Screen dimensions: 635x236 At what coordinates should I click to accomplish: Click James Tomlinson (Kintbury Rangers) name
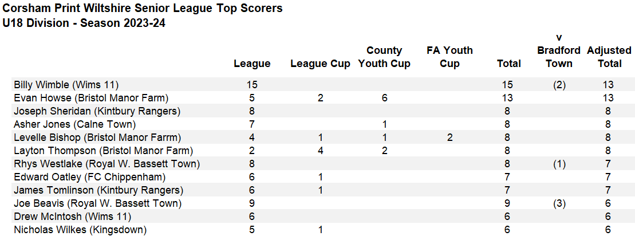[x=98, y=190]
